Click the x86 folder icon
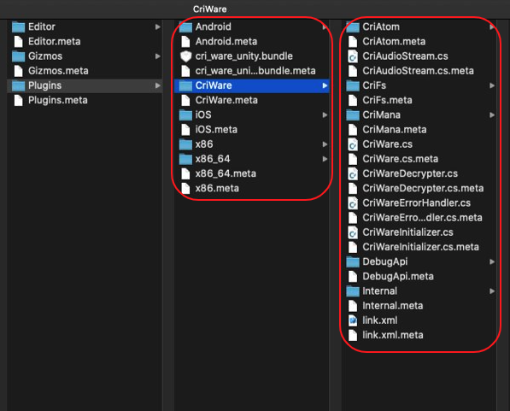510x411 pixels. click(185, 144)
